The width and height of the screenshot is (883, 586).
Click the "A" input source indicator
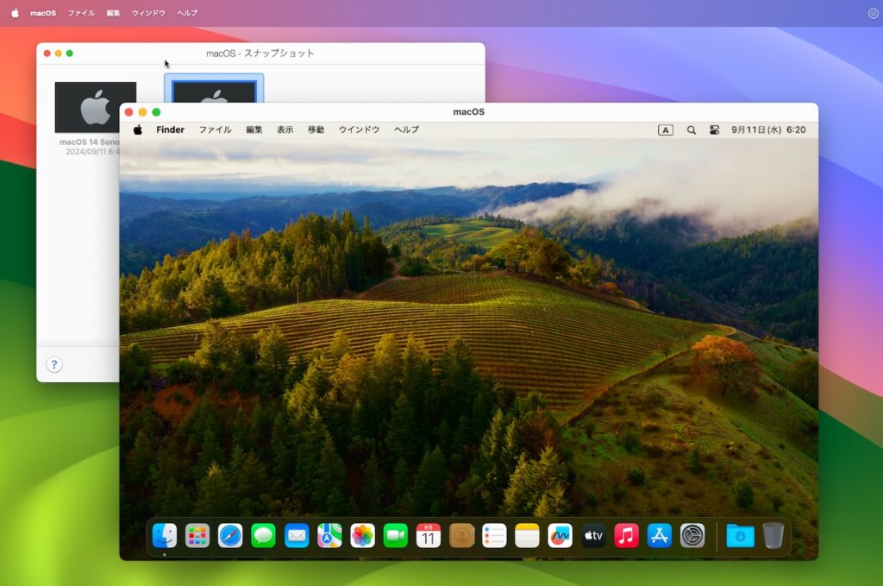tap(665, 129)
